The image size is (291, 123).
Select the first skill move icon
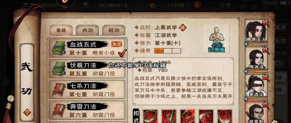pos(150,116)
